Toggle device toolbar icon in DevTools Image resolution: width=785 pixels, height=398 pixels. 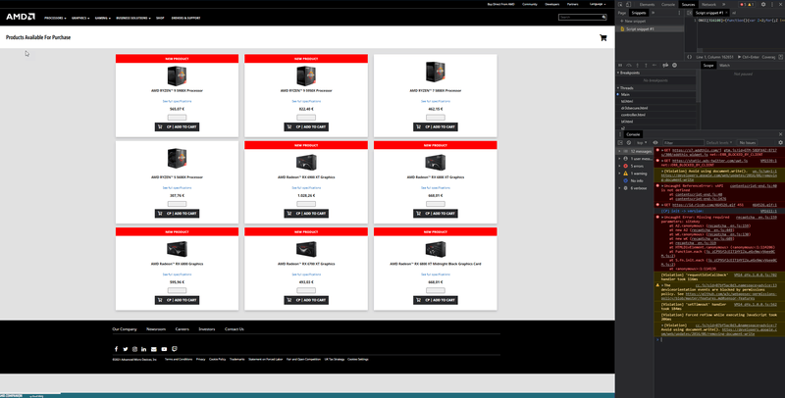pyautogui.click(x=628, y=5)
